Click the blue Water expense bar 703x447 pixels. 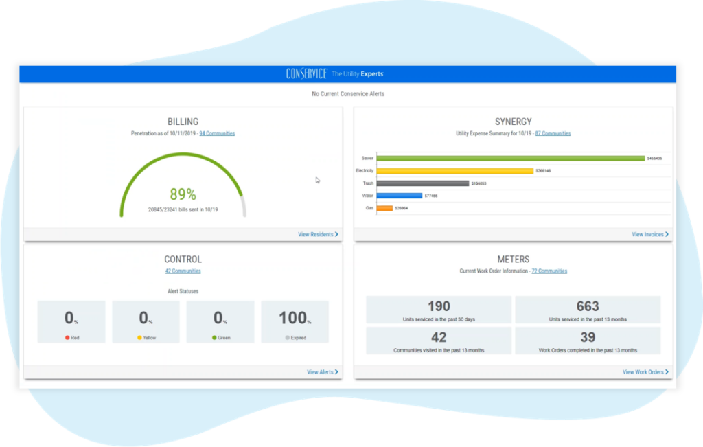(x=400, y=196)
